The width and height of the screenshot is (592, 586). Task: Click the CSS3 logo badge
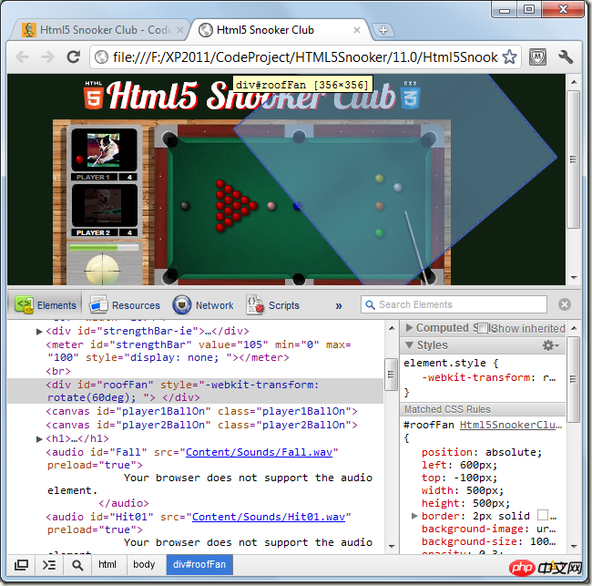pyautogui.click(x=411, y=95)
